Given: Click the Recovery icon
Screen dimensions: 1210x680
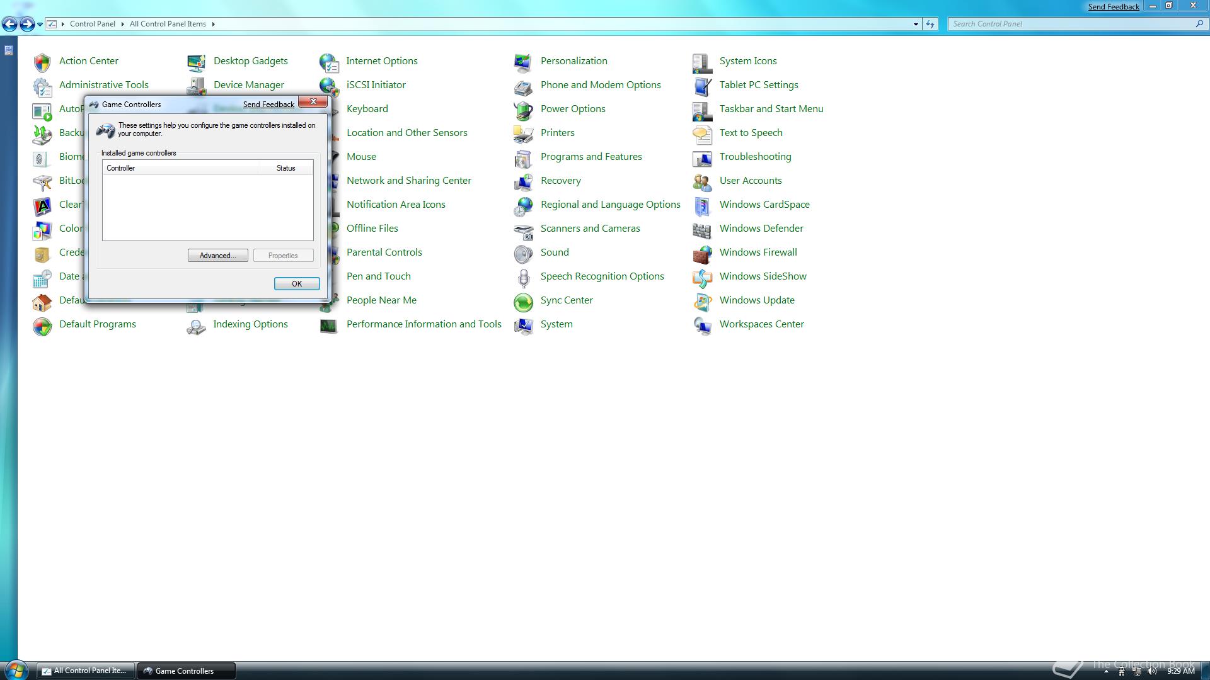Looking at the screenshot, I should coord(523,181).
